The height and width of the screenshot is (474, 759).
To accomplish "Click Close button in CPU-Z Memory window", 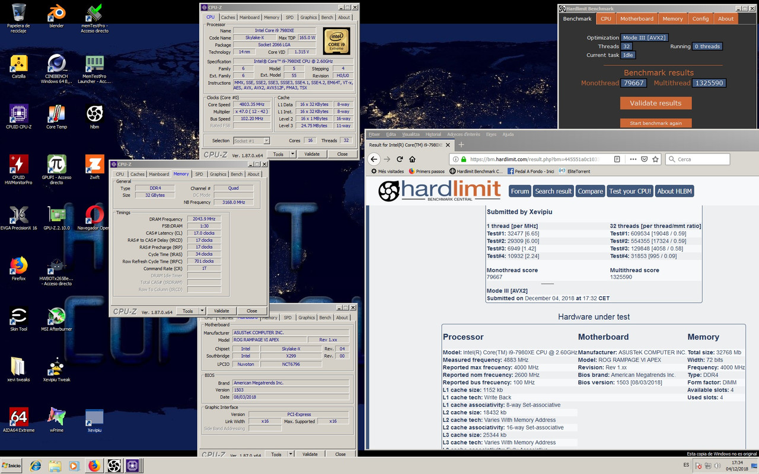I will (252, 311).
